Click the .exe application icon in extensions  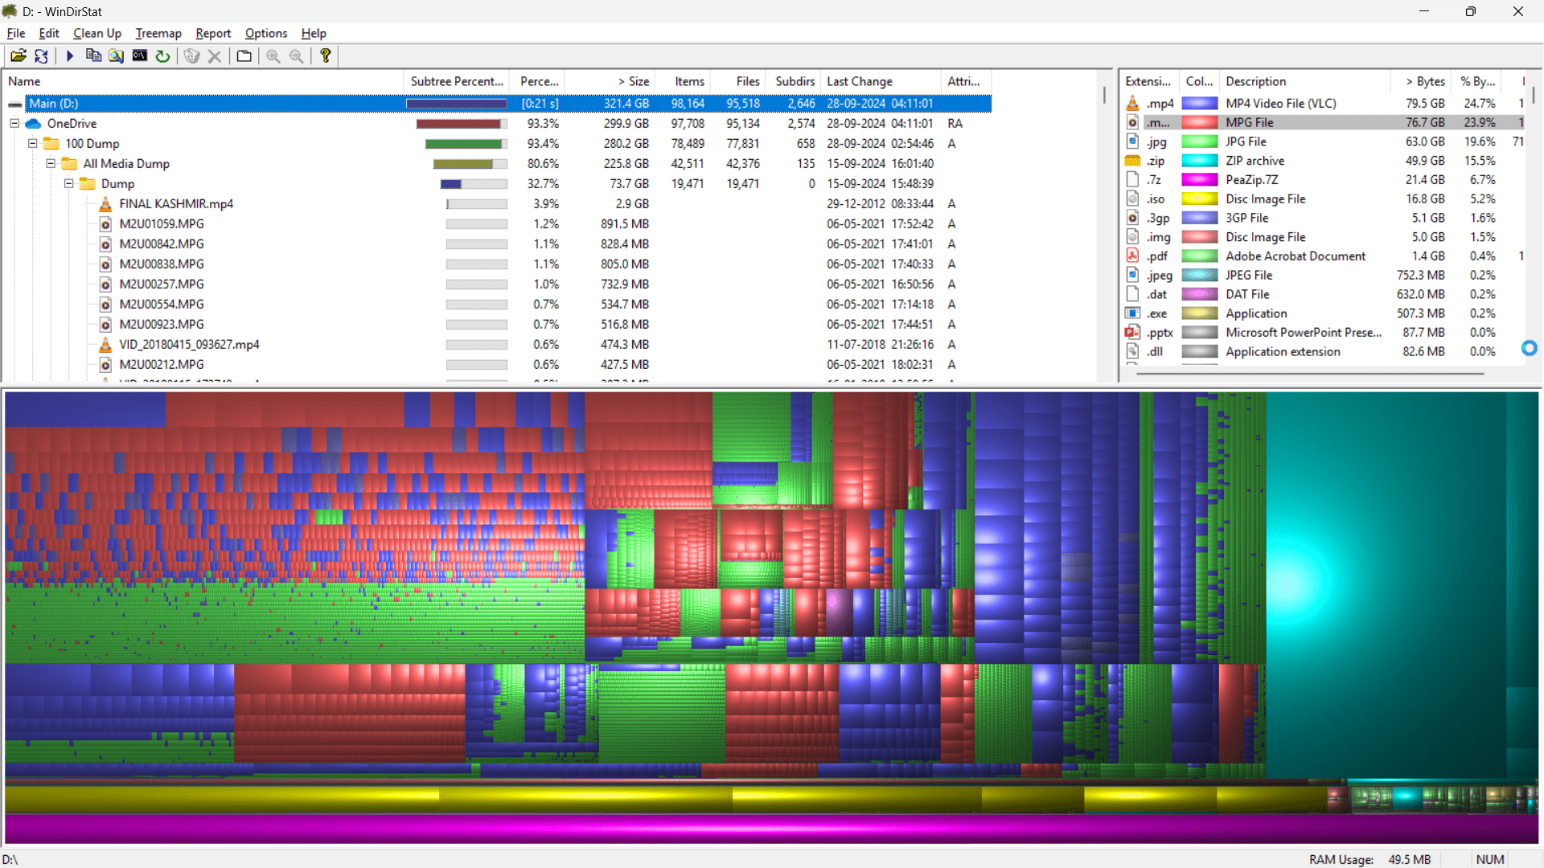pyautogui.click(x=1132, y=313)
